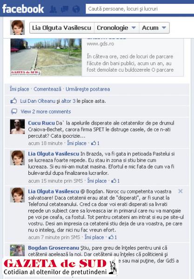Click Comentează under the post
This screenshot has width=194, height=279.
tap(47, 89)
